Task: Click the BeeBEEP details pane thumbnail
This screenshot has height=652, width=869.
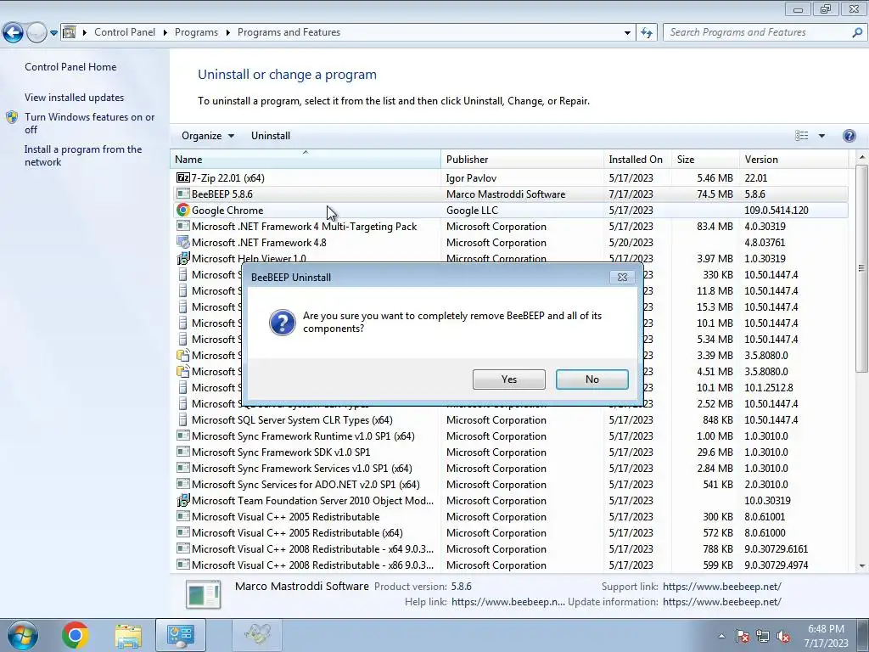Action: pyautogui.click(x=203, y=593)
